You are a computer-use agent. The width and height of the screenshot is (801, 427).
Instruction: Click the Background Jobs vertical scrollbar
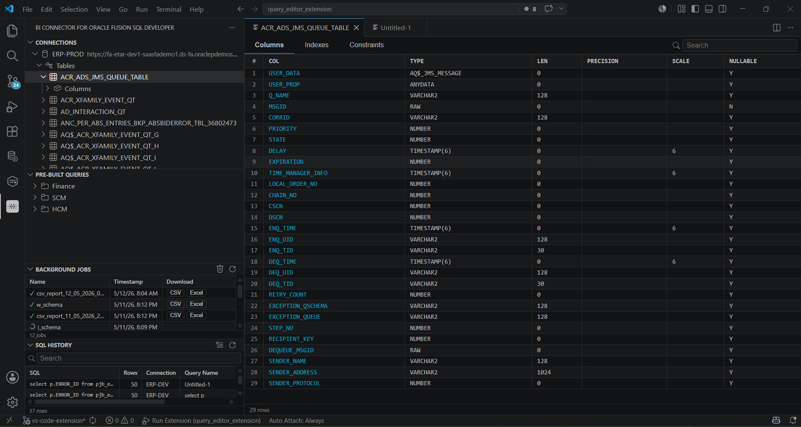click(240, 291)
